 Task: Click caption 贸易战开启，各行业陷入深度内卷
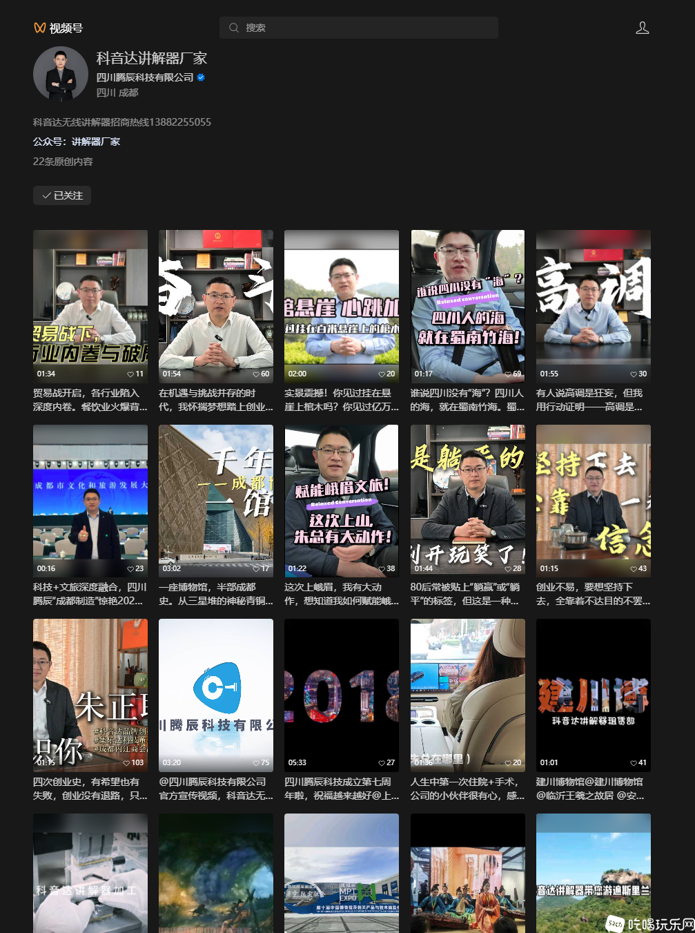click(x=90, y=400)
